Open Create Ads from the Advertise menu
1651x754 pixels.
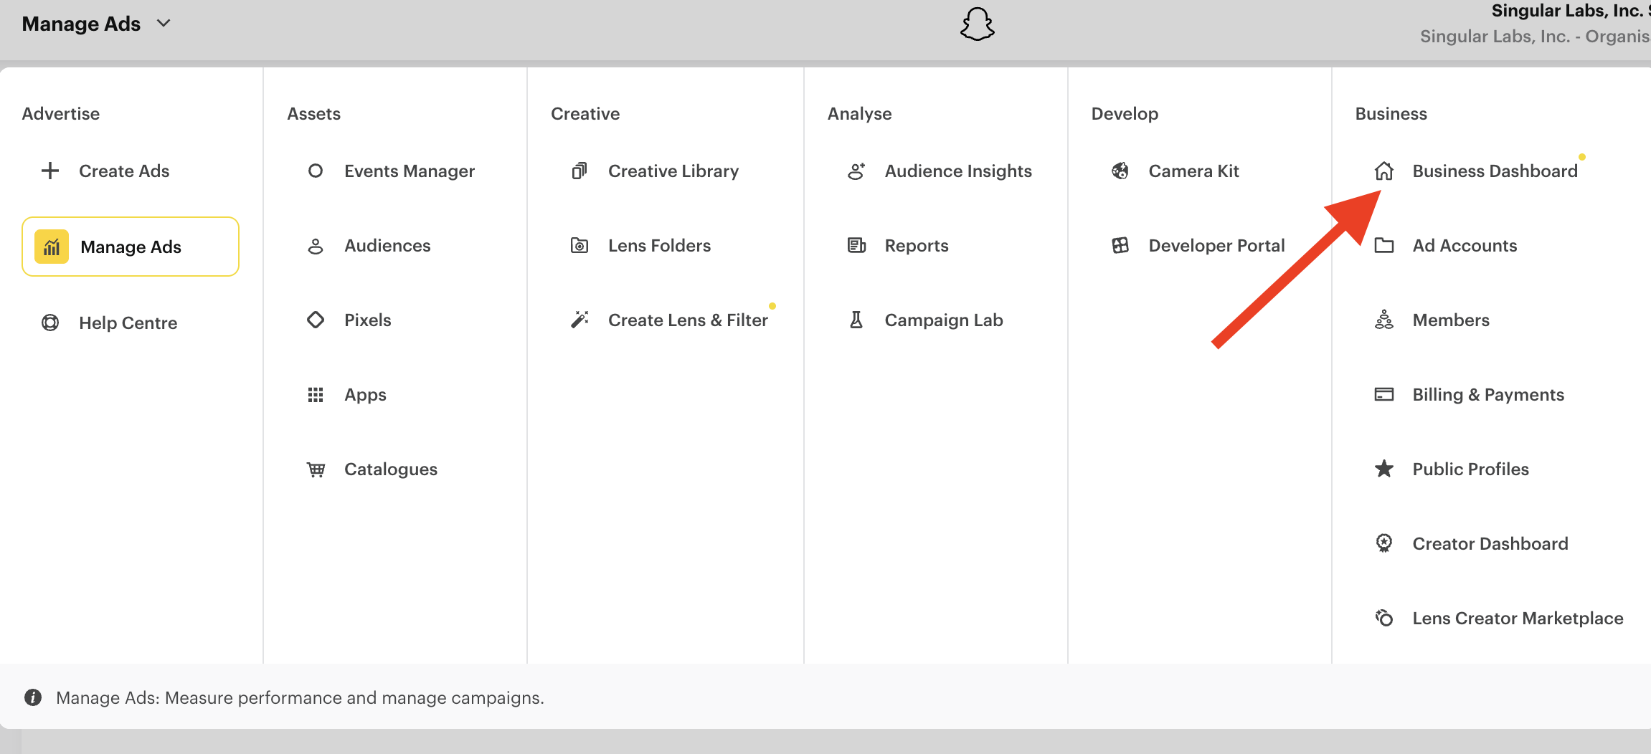(124, 171)
